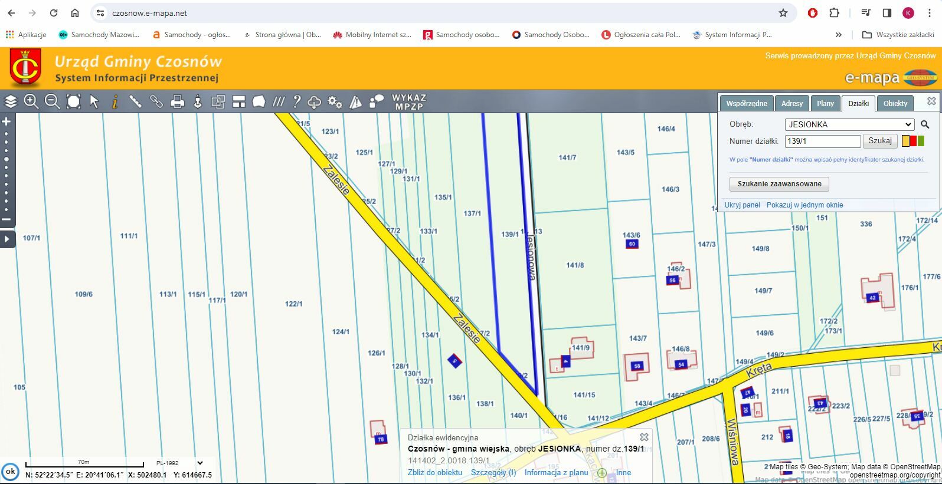The width and height of the screenshot is (942, 484).
Task: Pick the red highlight color swatch
Action: click(x=913, y=141)
